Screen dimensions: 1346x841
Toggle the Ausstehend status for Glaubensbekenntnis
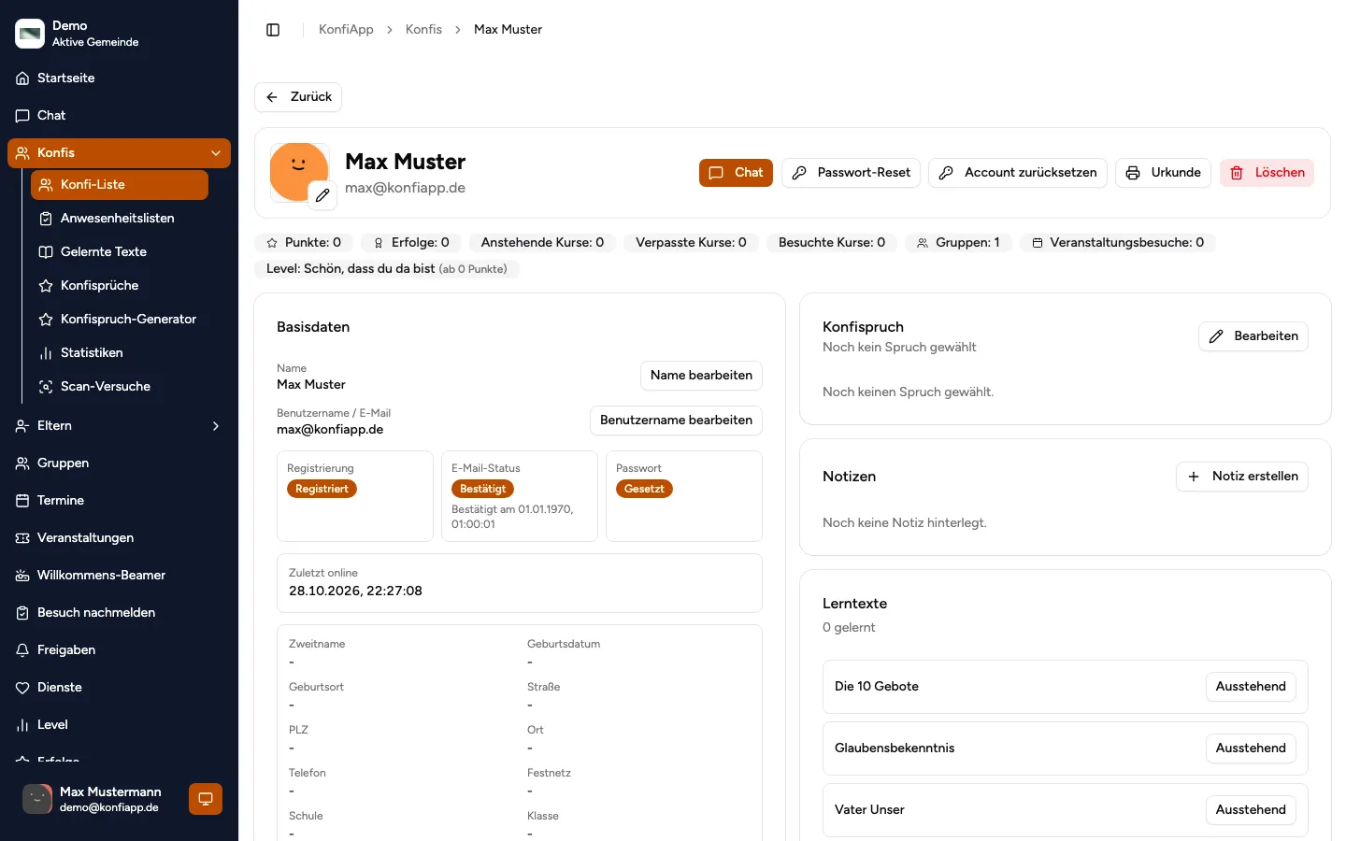[1251, 748]
